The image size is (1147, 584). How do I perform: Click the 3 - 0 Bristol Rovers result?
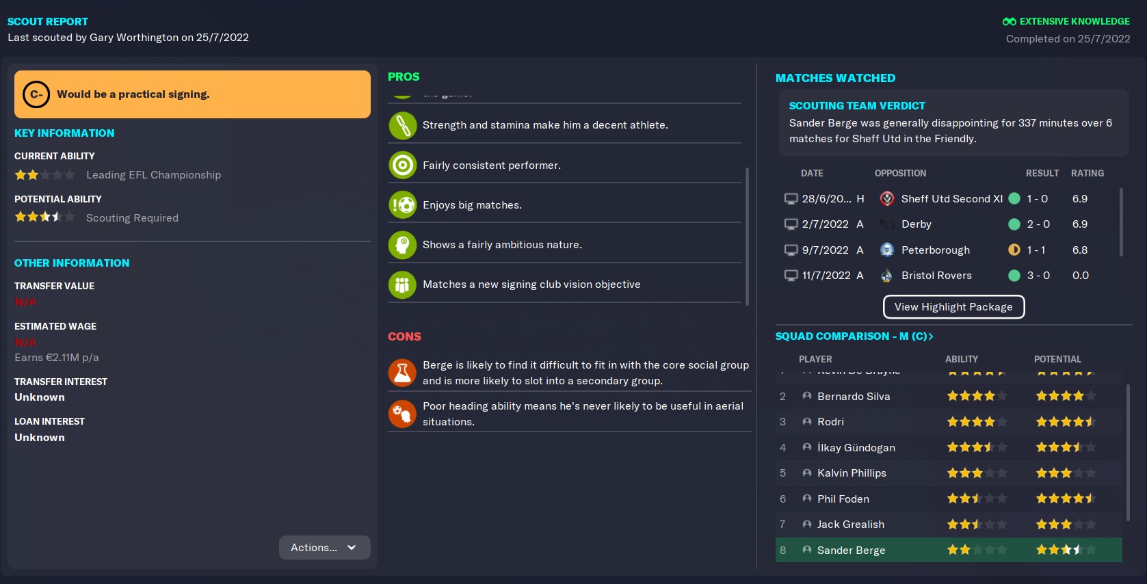1038,276
